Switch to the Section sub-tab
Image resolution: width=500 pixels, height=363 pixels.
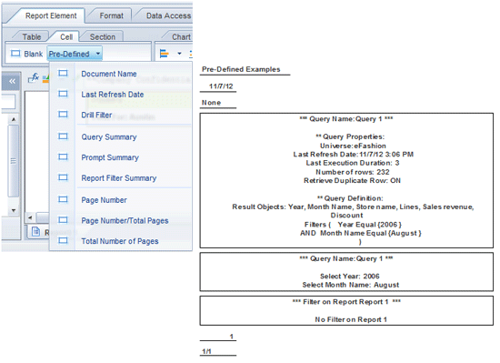click(103, 37)
